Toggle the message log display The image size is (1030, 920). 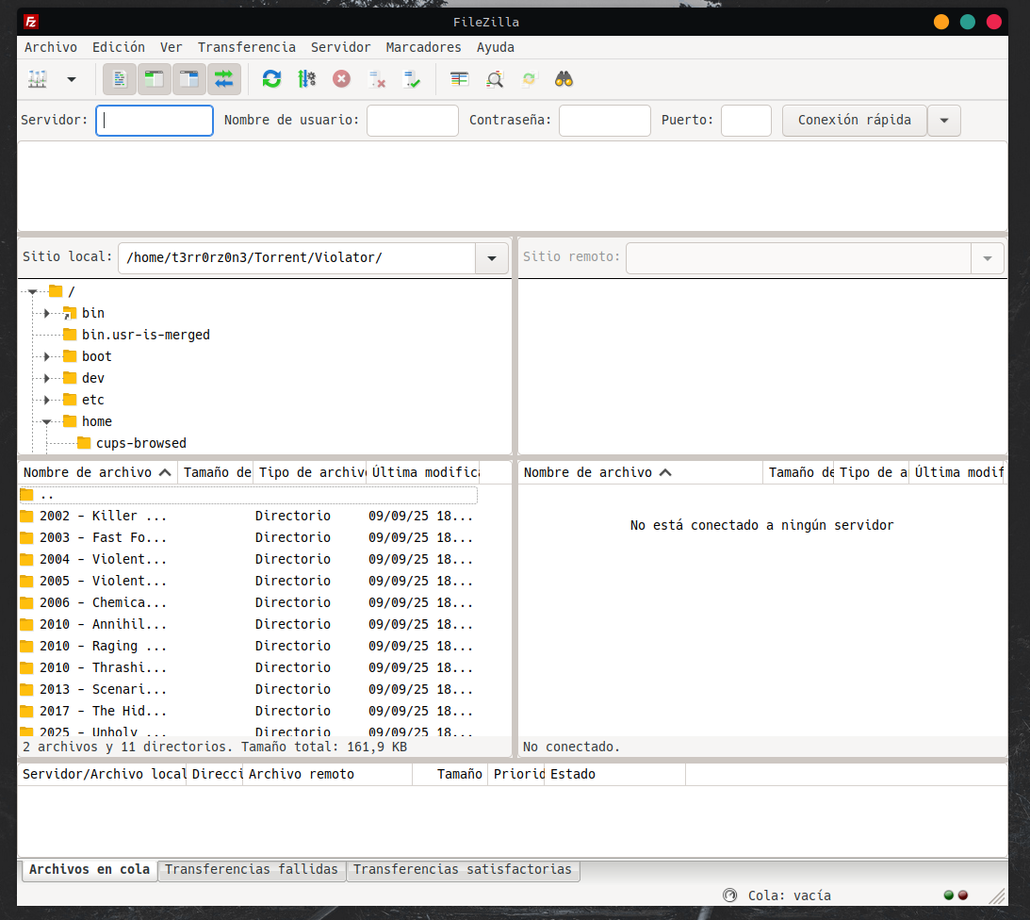(x=120, y=80)
